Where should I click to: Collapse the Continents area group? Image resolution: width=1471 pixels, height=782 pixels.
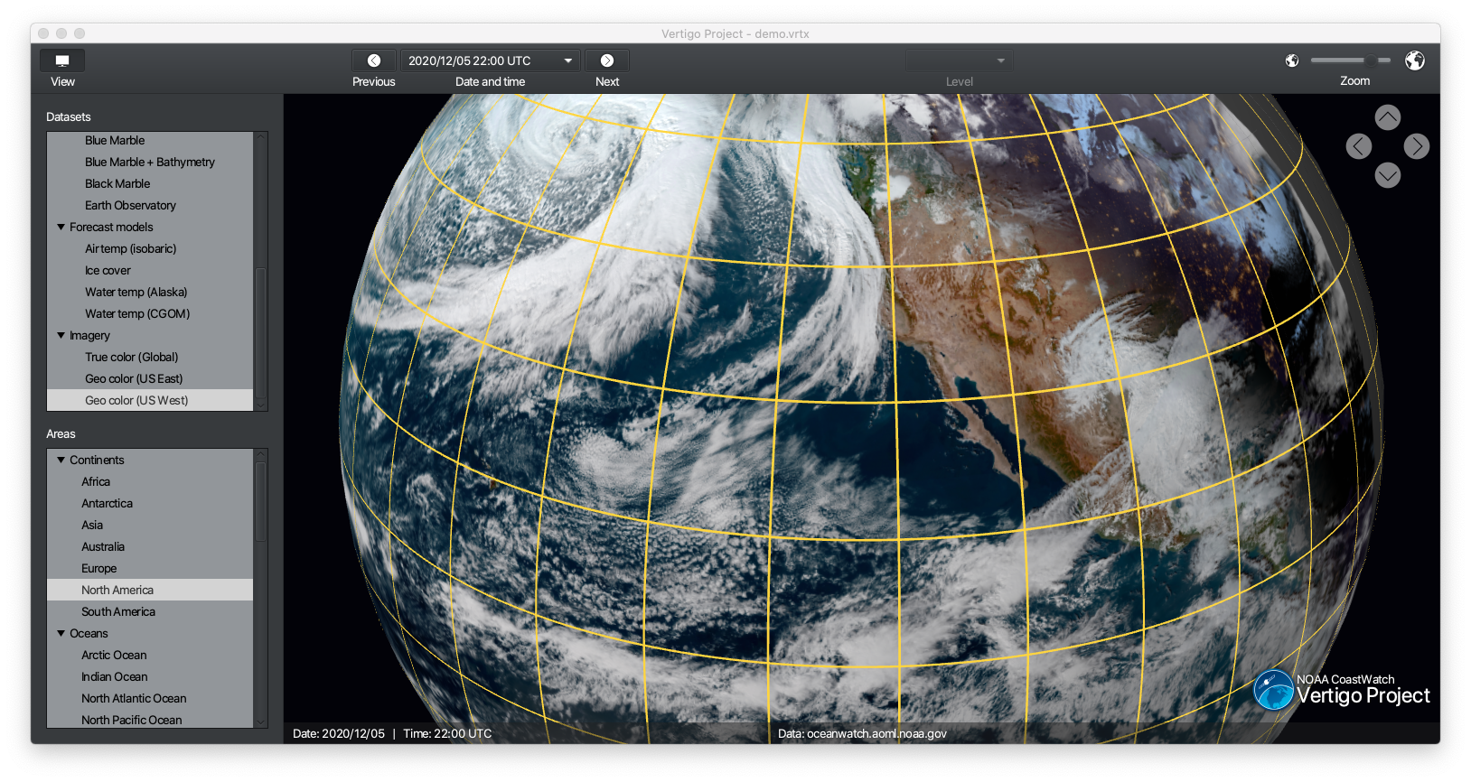[x=61, y=461]
